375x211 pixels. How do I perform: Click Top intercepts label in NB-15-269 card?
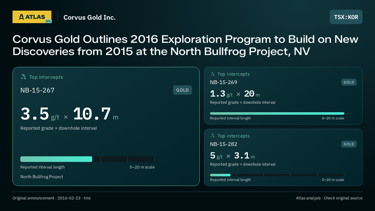coord(233,74)
